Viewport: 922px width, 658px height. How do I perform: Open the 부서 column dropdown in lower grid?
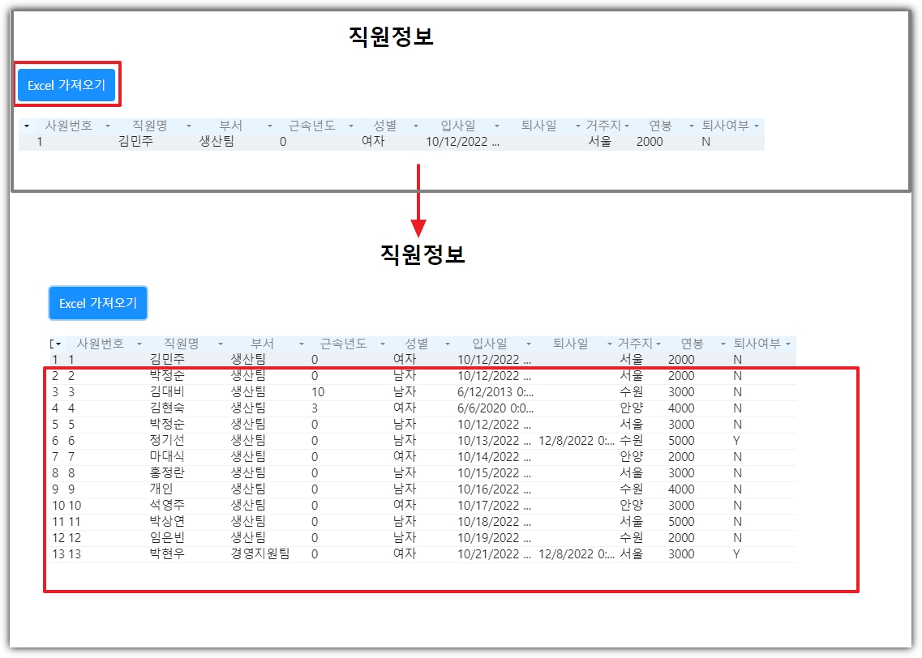click(x=302, y=344)
